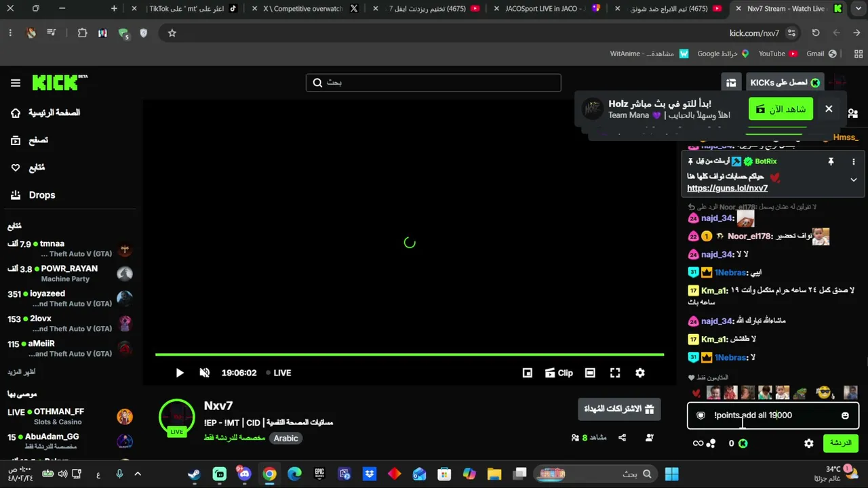The height and width of the screenshot is (488, 868).
Task: Open Epic Games launcher from taskbar
Action: [x=319, y=474]
